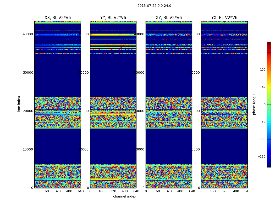Click the phase colorbar gradient strip
This screenshot has height=209, width=275.
(x=269, y=104)
